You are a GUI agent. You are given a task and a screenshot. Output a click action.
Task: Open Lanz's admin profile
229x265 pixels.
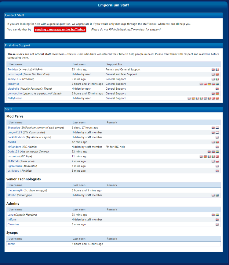click(x=10, y=215)
